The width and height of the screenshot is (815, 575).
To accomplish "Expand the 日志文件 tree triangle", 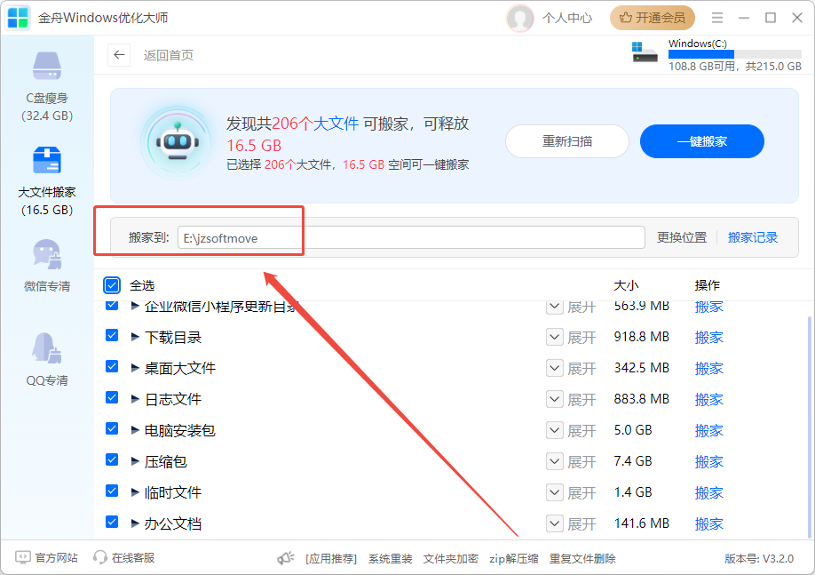I will click(135, 399).
